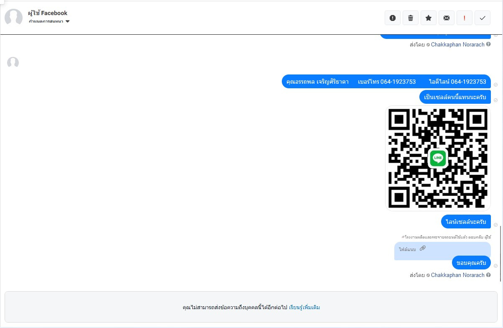Open the LINE QR code image
Image resolution: width=503 pixels, height=328 pixels.
tap(438, 158)
